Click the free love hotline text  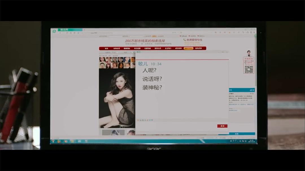194,40
